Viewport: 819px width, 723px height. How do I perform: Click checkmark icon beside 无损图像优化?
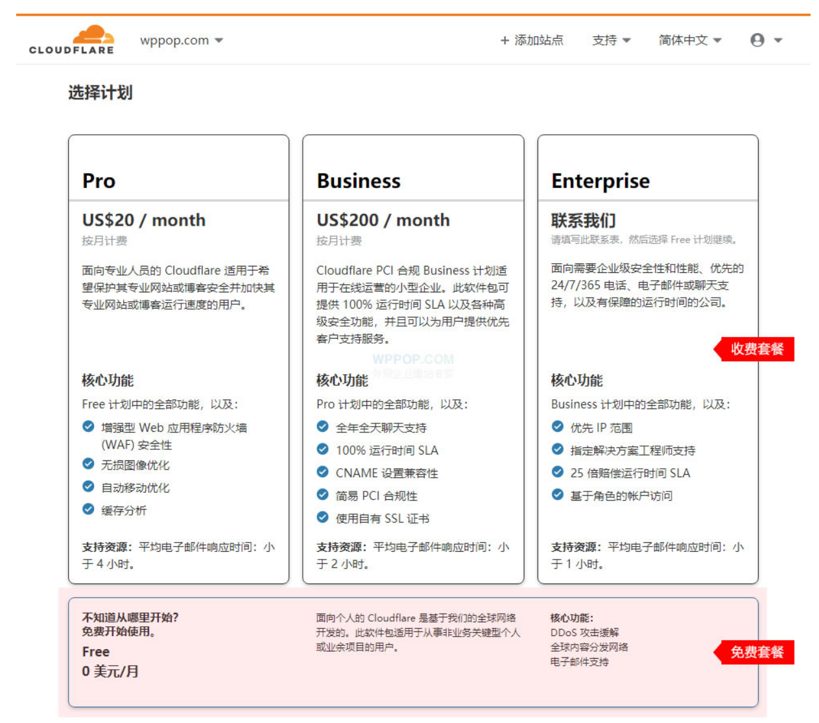pyautogui.click(x=88, y=464)
